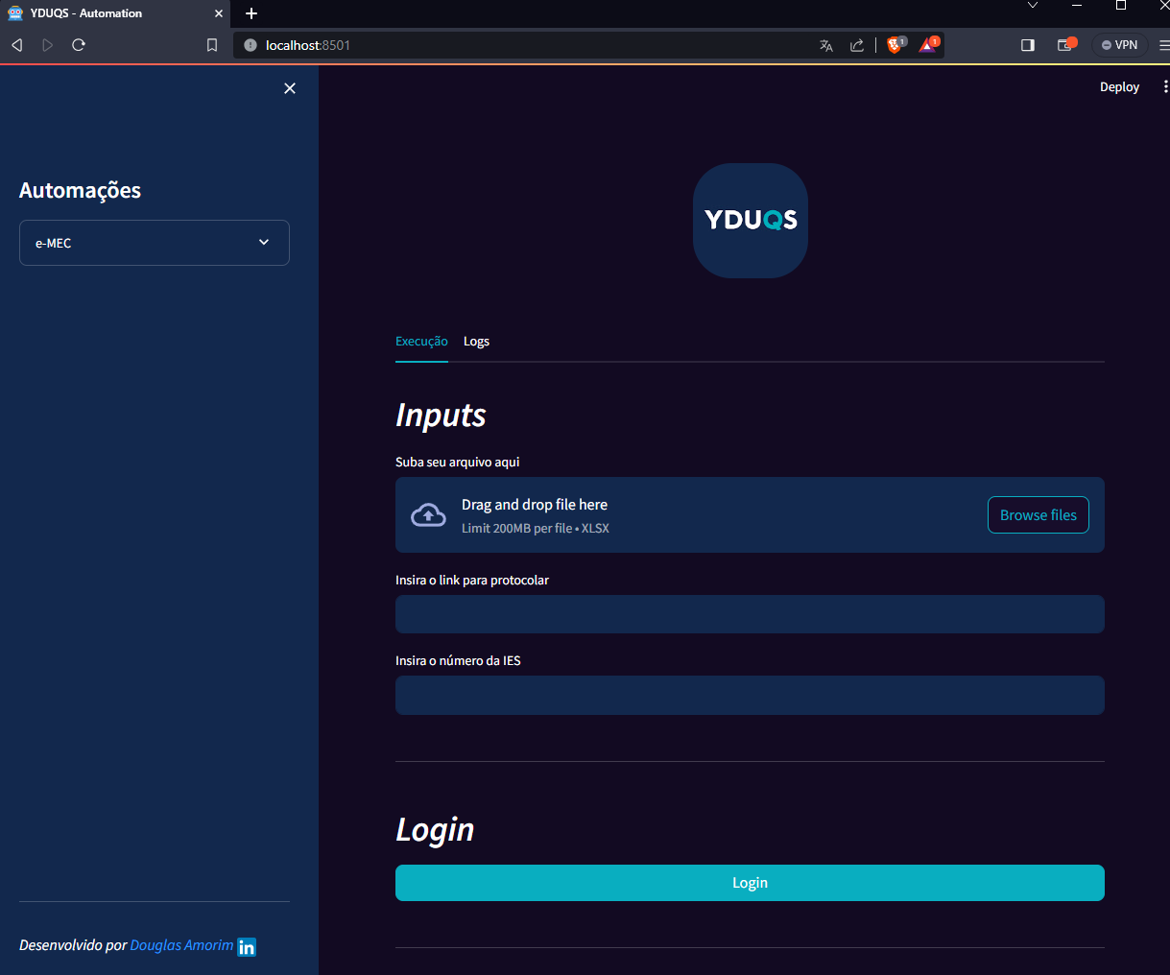Click the 'Suba seu arquivo aqui' label
1170x975 pixels.
457,462
